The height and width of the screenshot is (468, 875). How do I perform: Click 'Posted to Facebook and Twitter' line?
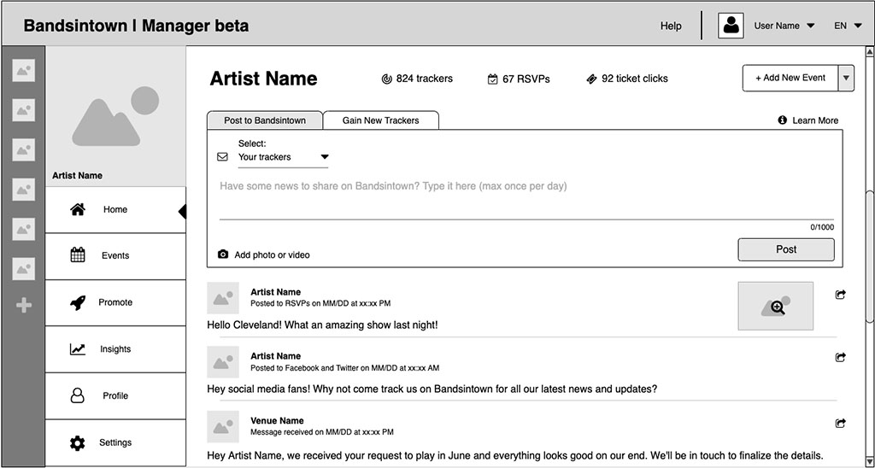345,368
